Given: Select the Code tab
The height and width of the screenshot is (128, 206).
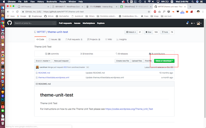Looking at the screenshot, I should pyautogui.click(x=40, y=39).
